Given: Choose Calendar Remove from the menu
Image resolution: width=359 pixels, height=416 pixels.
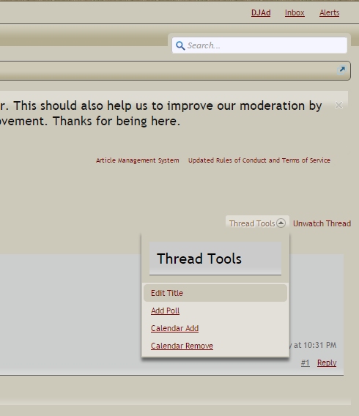Looking at the screenshot, I should tap(182, 346).
